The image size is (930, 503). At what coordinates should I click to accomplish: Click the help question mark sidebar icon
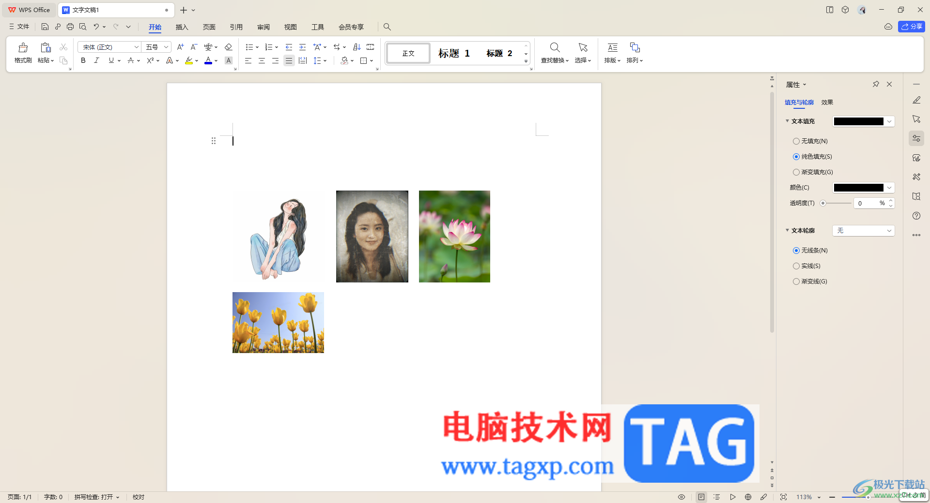tap(916, 216)
